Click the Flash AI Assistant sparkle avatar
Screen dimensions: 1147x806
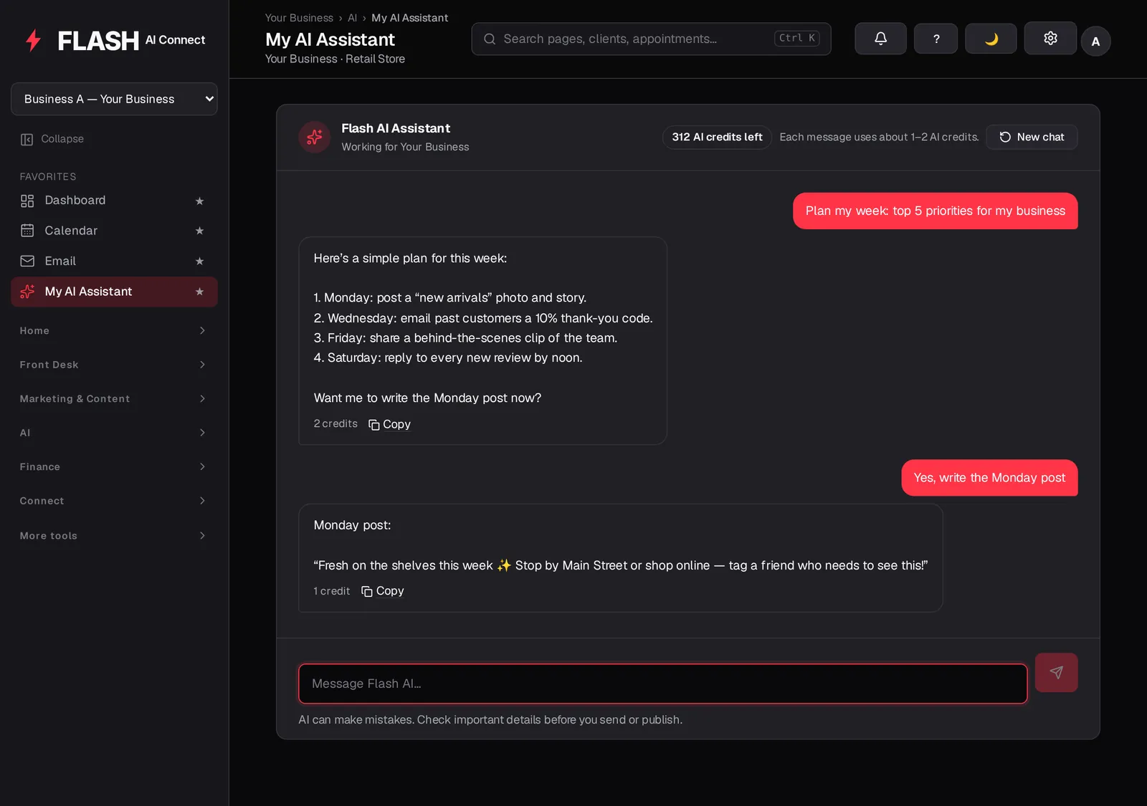[x=314, y=137]
